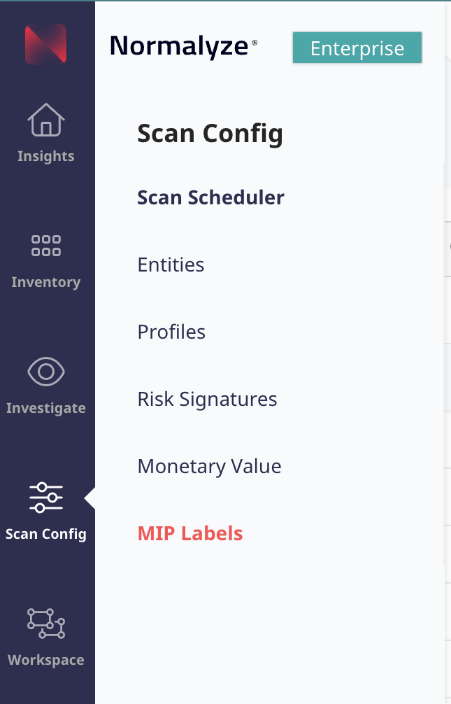Open Investigate using the eye icon
Image resolution: width=451 pixels, height=704 pixels.
coord(46,372)
